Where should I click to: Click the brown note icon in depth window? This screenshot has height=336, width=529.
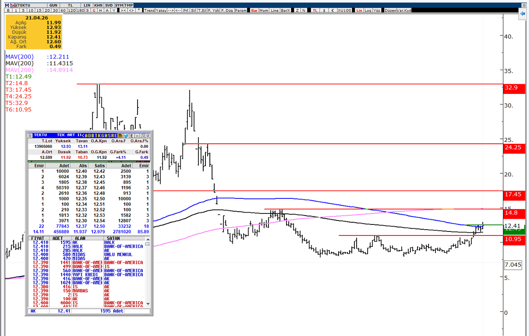(x=120, y=135)
